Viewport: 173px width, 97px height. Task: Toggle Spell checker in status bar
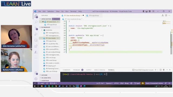(137, 83)
